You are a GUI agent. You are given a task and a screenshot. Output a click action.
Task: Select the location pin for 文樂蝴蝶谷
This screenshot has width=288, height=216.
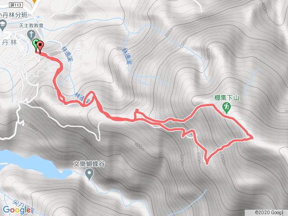(89, 174)
